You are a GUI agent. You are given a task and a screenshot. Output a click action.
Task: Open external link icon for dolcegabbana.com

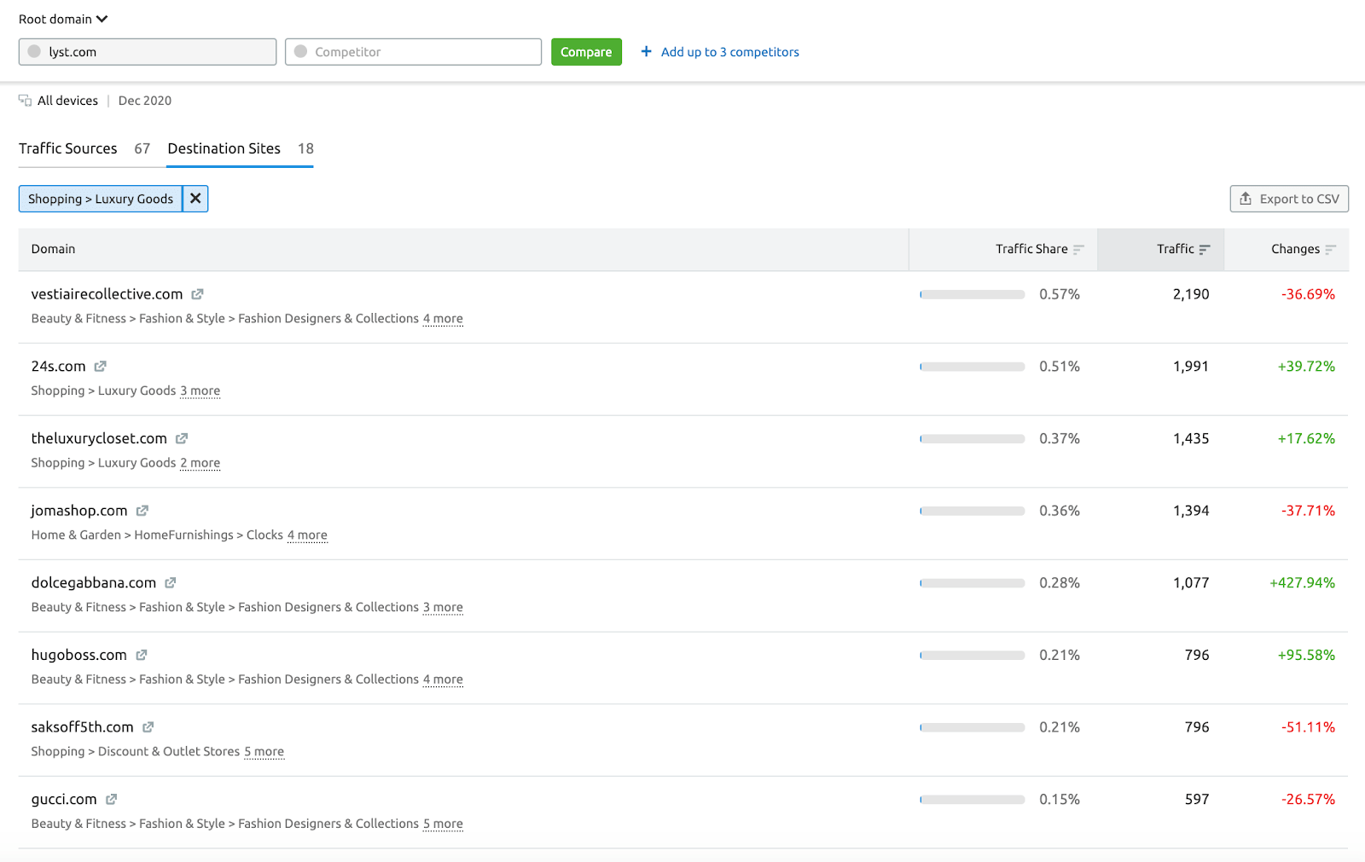pos(171,583)
